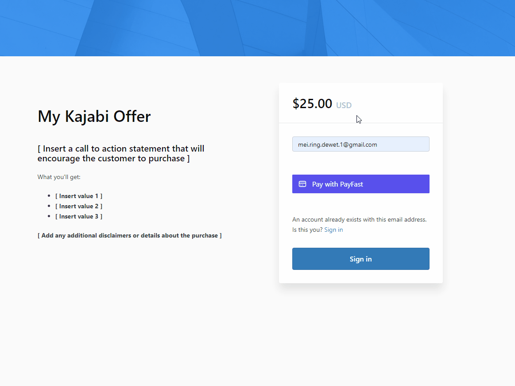Select the Insert value 3 list item

click(x=79, y=216)
